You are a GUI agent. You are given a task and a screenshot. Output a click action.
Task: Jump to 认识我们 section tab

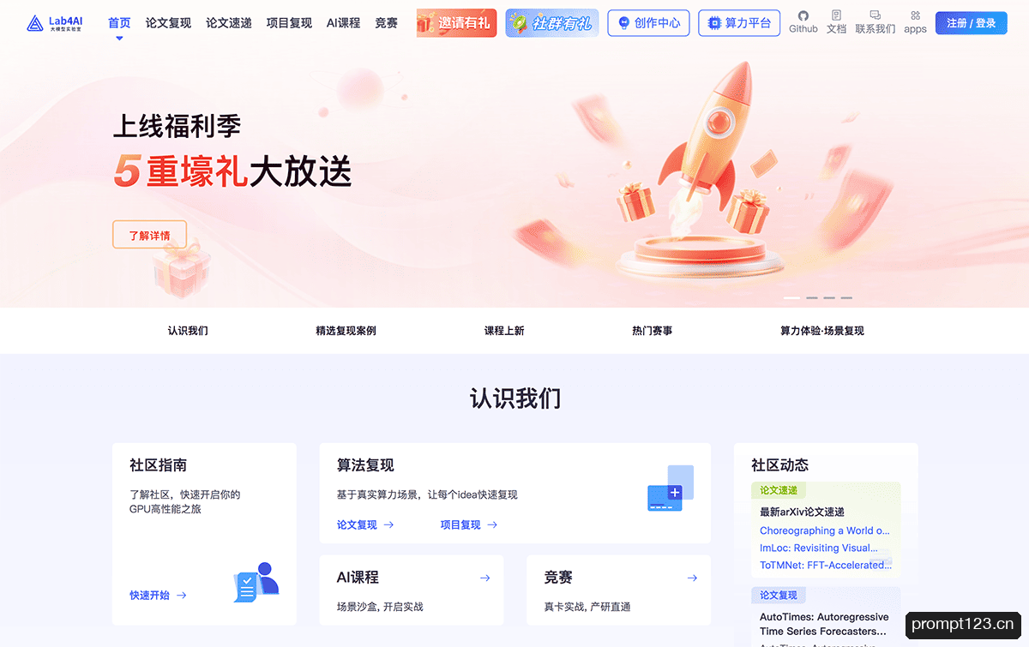coord(188,331)
